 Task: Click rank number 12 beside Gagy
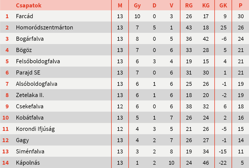pyautogui.click(x=6, y=140)
